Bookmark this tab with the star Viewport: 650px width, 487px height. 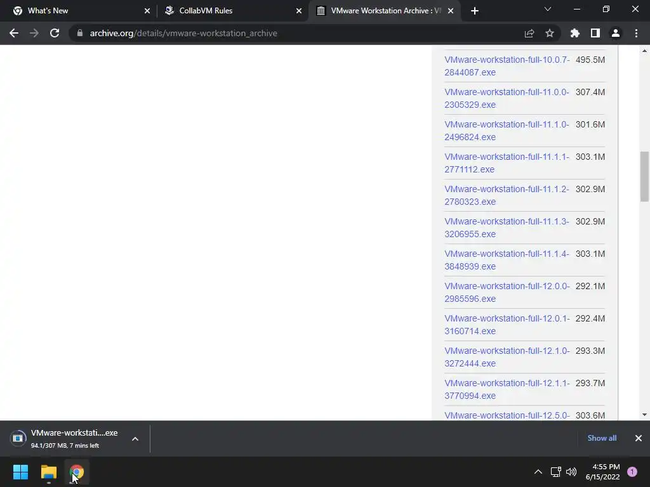[549, 33]
